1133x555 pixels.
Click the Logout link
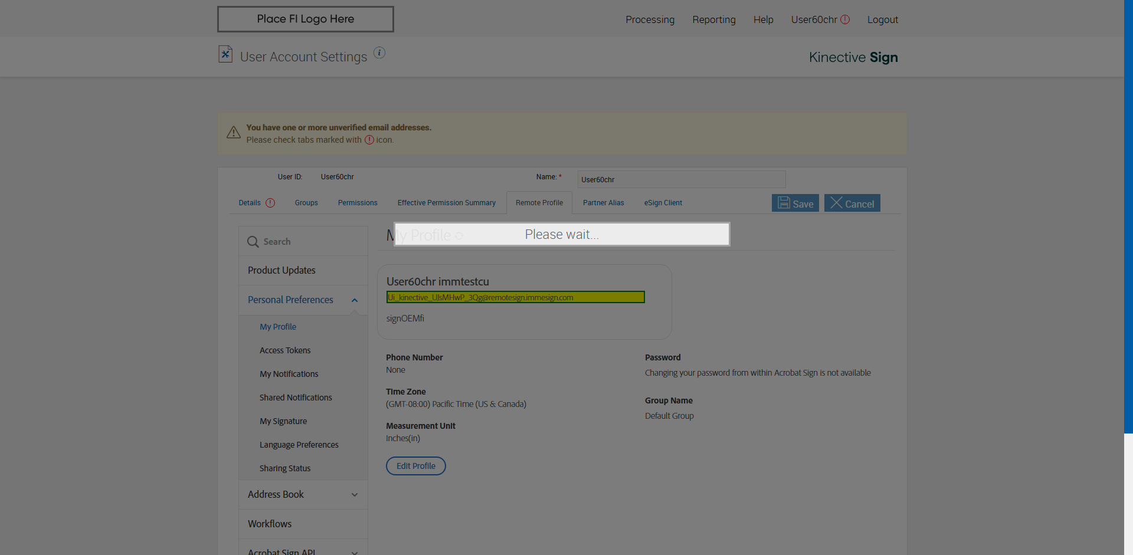(882, 19)
